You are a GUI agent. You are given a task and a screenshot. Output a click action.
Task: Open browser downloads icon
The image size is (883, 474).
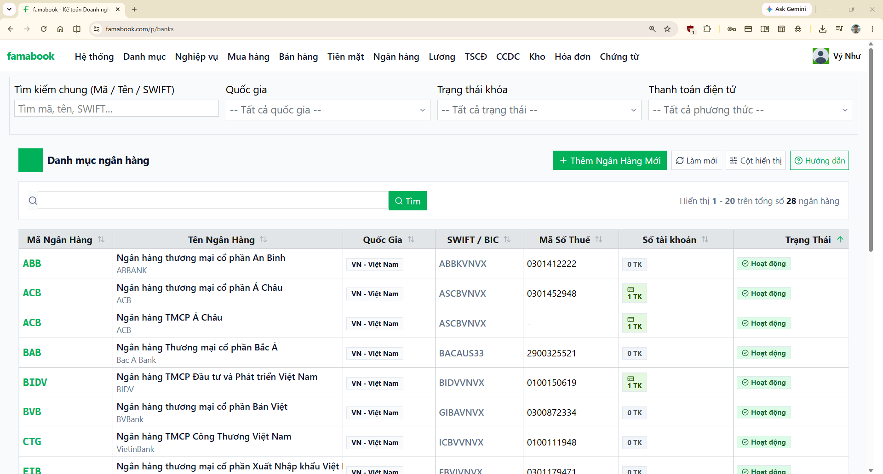823,29
